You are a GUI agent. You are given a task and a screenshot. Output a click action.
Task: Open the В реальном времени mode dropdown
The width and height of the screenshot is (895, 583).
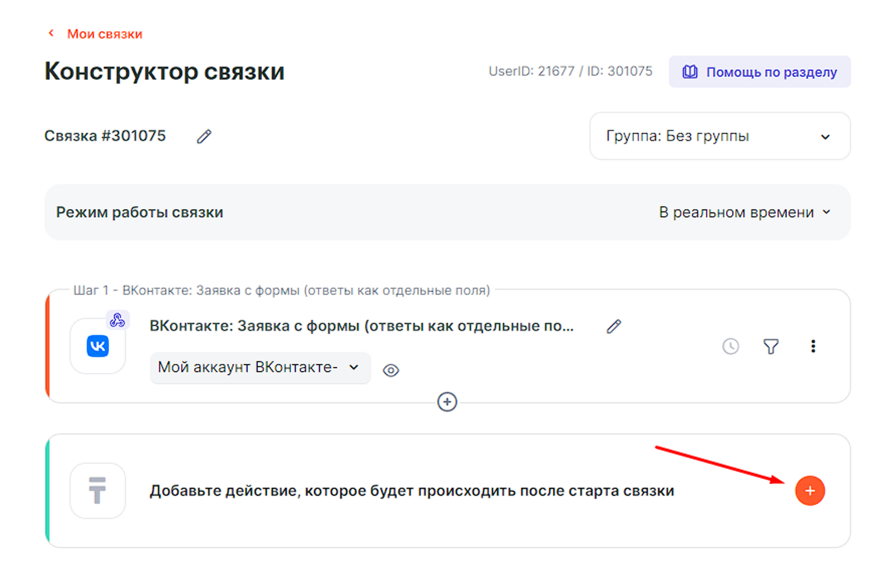point(744,212)
